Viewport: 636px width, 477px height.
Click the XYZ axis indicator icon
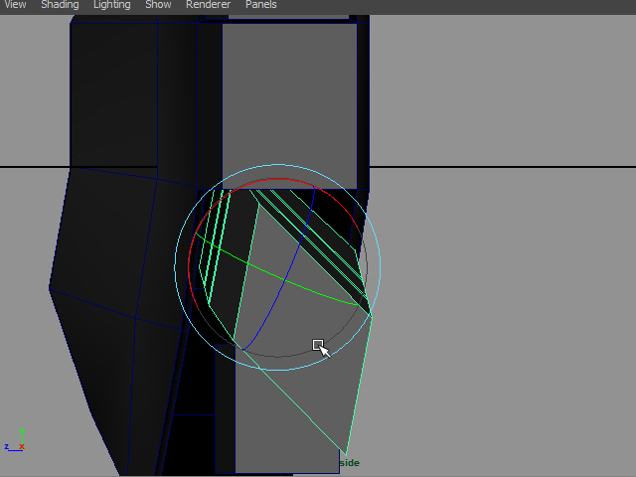point(15,440)
